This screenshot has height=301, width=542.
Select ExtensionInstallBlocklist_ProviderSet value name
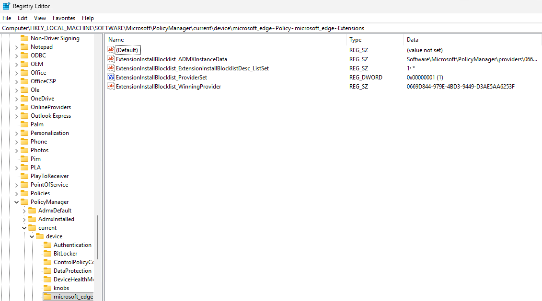(161, 78)
